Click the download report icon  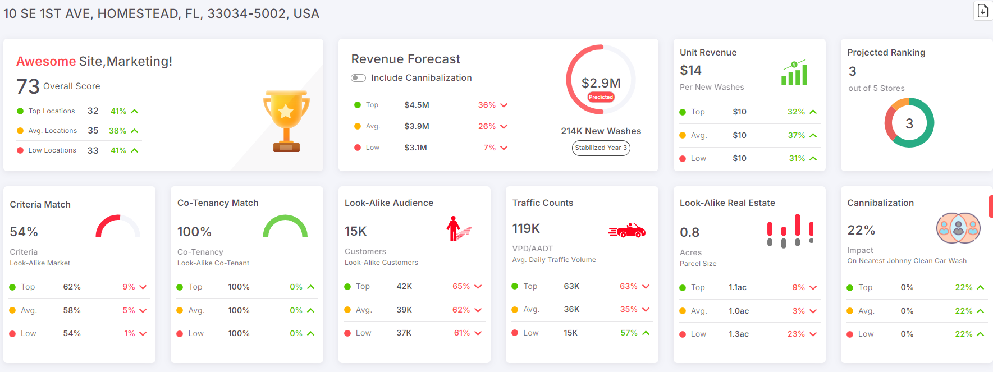[982, 11]
